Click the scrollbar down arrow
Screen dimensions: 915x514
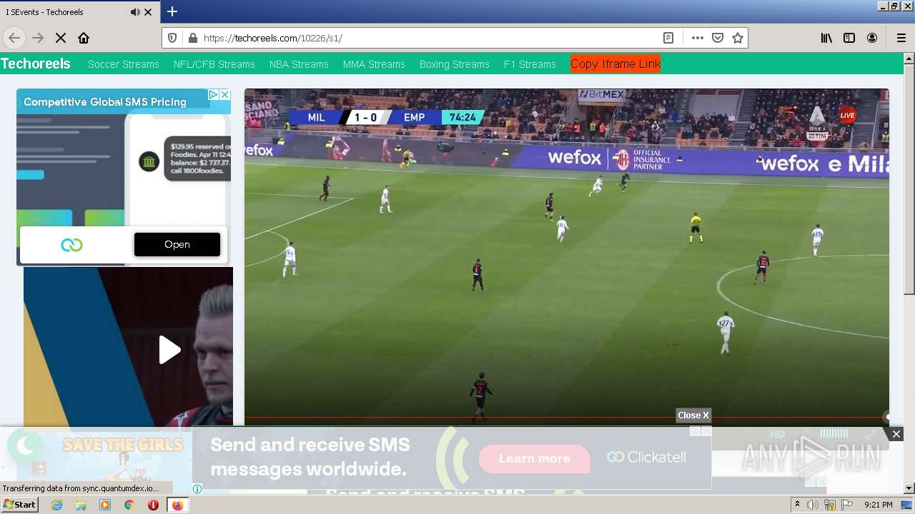tap(909, 489)
